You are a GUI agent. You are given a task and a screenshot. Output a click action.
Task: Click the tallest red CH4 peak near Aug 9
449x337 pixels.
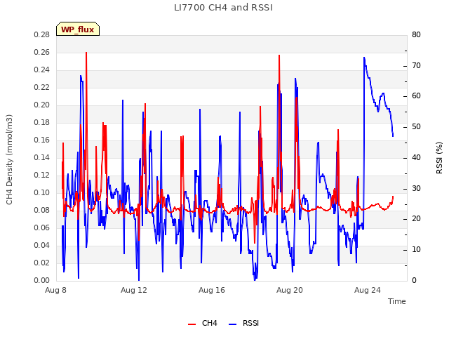click(86, 53)
